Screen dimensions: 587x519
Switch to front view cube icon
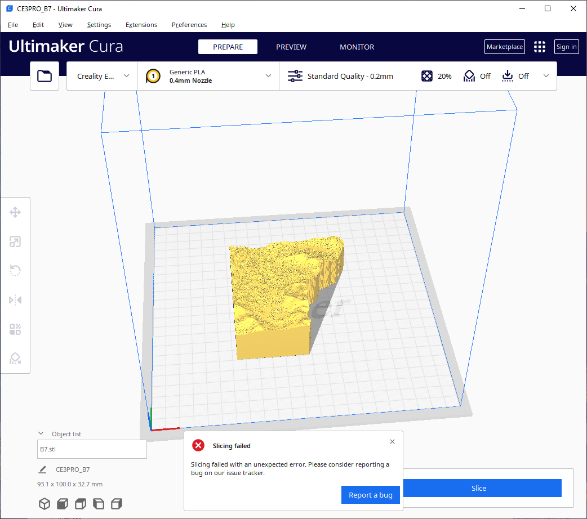point(63,504)
